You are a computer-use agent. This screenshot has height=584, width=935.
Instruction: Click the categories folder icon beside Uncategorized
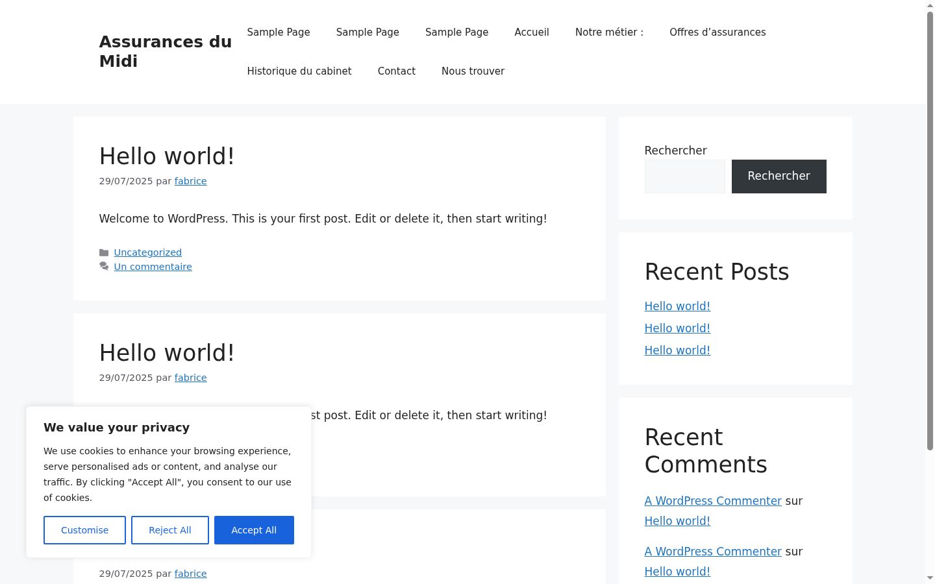[104, 252]
